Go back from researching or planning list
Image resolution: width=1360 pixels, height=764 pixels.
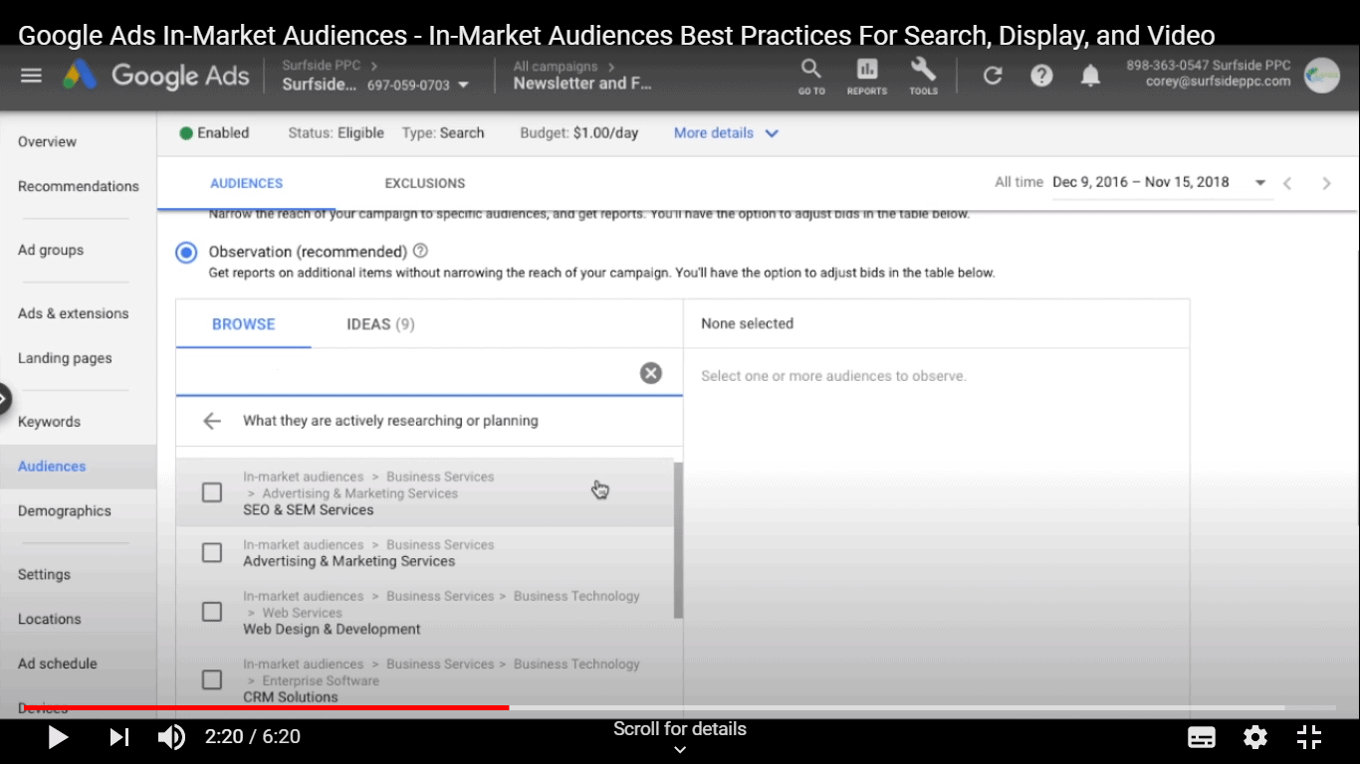pos(211,421)
